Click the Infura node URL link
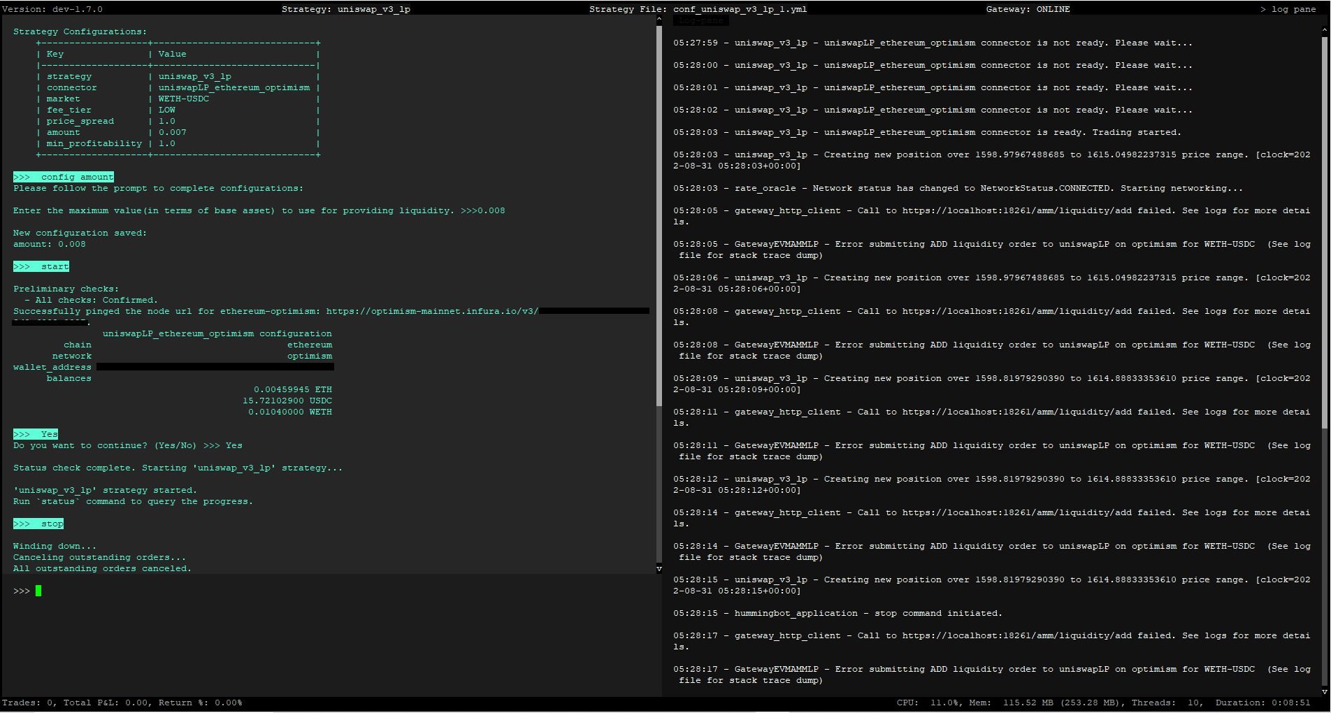1331x713 pixels. 433,311
